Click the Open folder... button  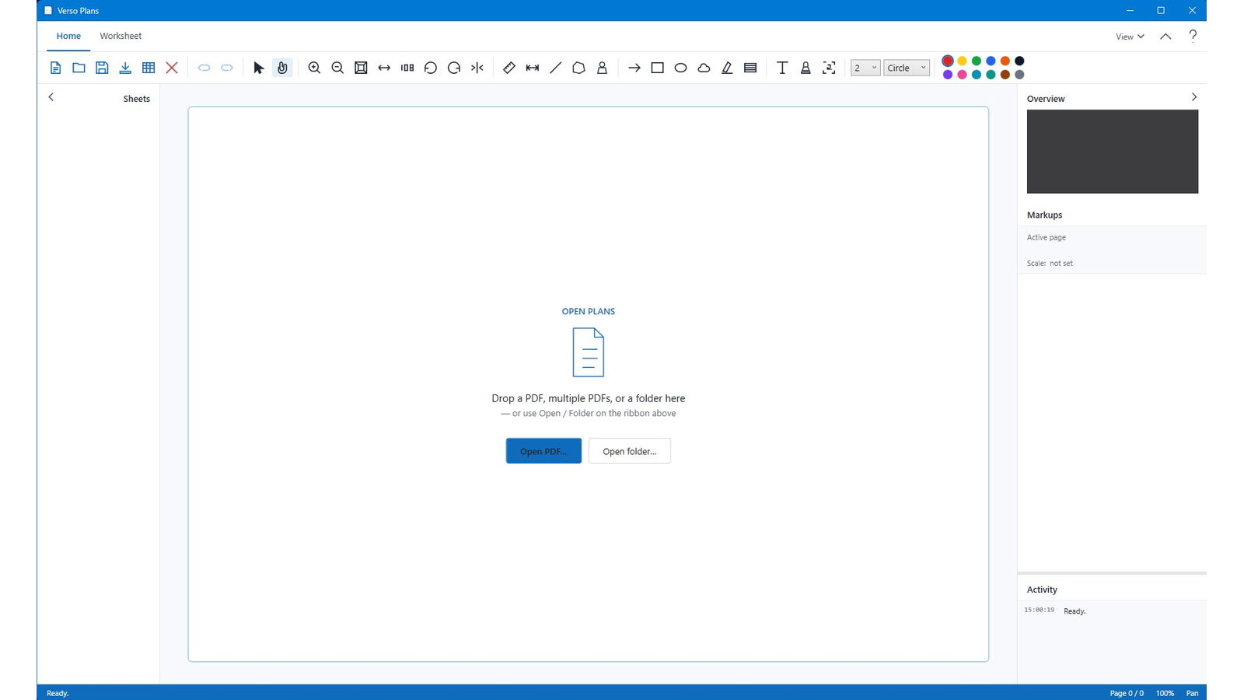tap(630, 451)
